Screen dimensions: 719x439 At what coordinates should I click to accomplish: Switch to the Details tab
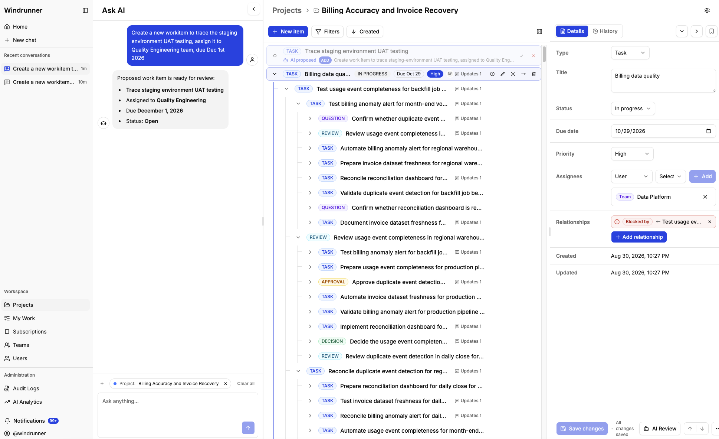[572, 31]
